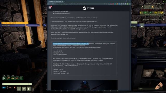Click the water droplet status icon
Viewport: 166px width, 93px height.
tap(29, 89)
